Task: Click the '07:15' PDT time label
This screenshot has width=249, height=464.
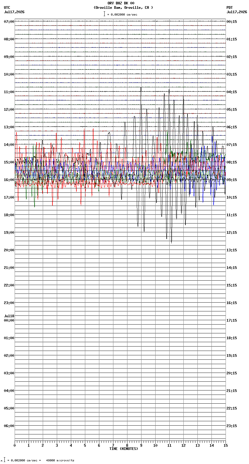Action: click(232, 145)
